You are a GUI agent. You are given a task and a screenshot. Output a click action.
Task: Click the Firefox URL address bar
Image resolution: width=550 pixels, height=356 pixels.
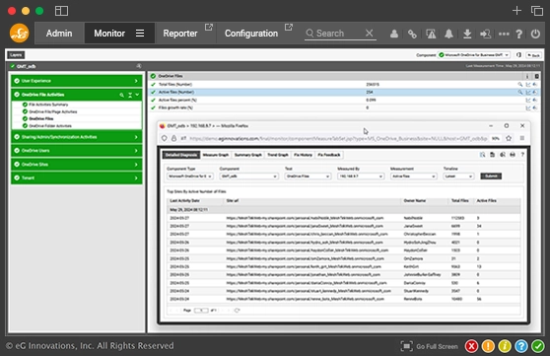338,138
